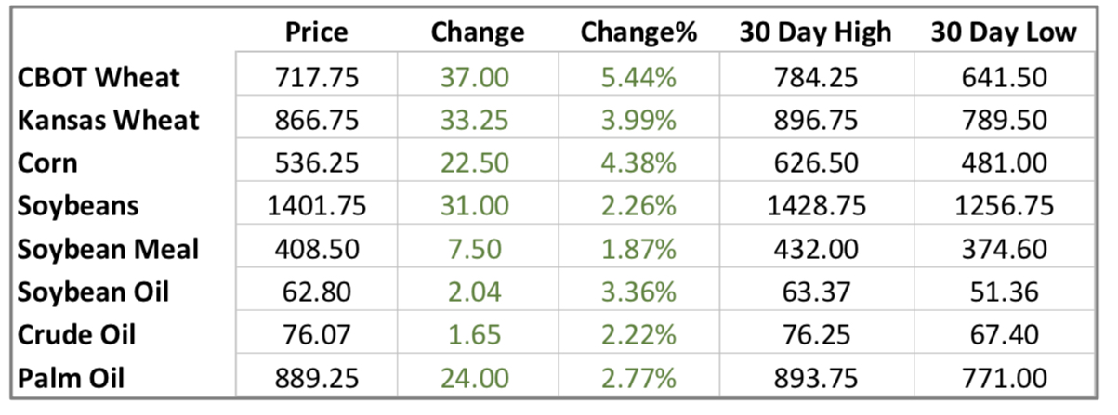1118x415 pixels.
Task: Select the CBOT Wheat row label
Action: coord(99,77)
